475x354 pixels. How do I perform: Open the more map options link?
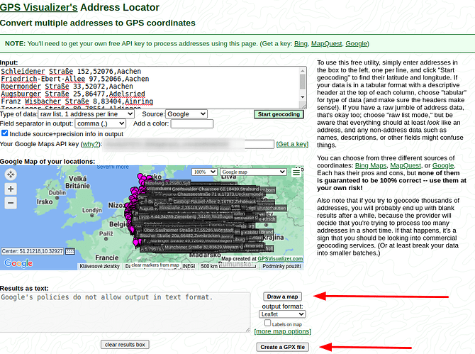tap(283, 331)
